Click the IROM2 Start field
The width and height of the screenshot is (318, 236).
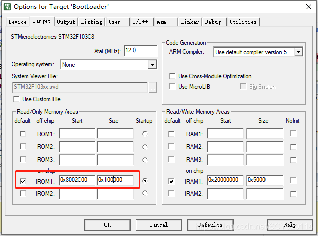tap(77, 194)
